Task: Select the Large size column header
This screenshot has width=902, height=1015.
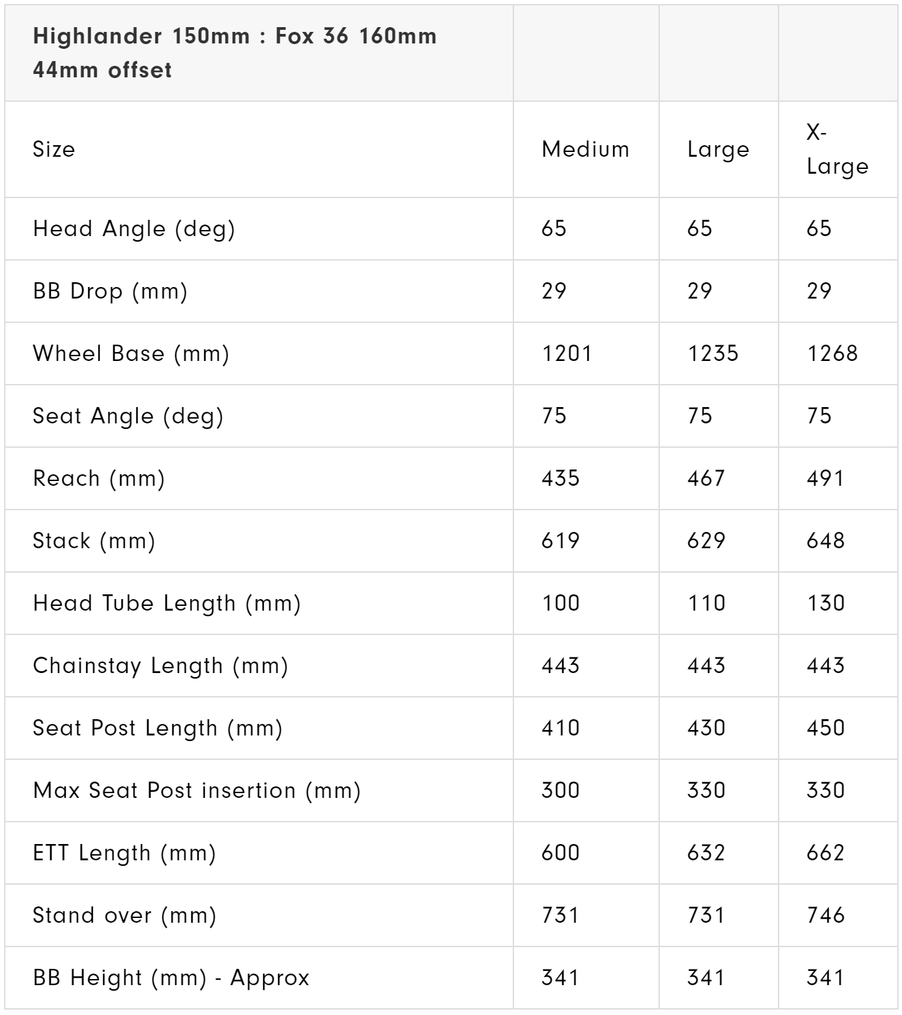Action: click(x=718, y=149)
